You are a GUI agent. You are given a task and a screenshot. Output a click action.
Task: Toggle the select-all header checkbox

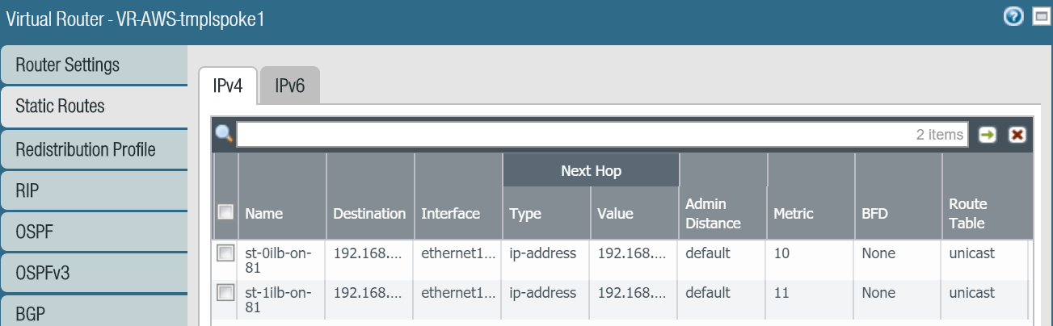click(226, 213)
